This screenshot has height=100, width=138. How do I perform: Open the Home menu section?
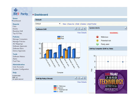15,19
